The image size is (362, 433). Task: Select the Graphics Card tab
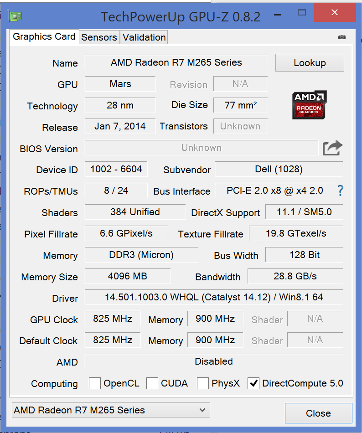pyautogui.click(x=44, y=37)
